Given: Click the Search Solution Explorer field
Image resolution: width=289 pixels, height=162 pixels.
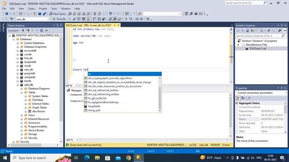Looking at the screenshot, I should pos(258,36).
